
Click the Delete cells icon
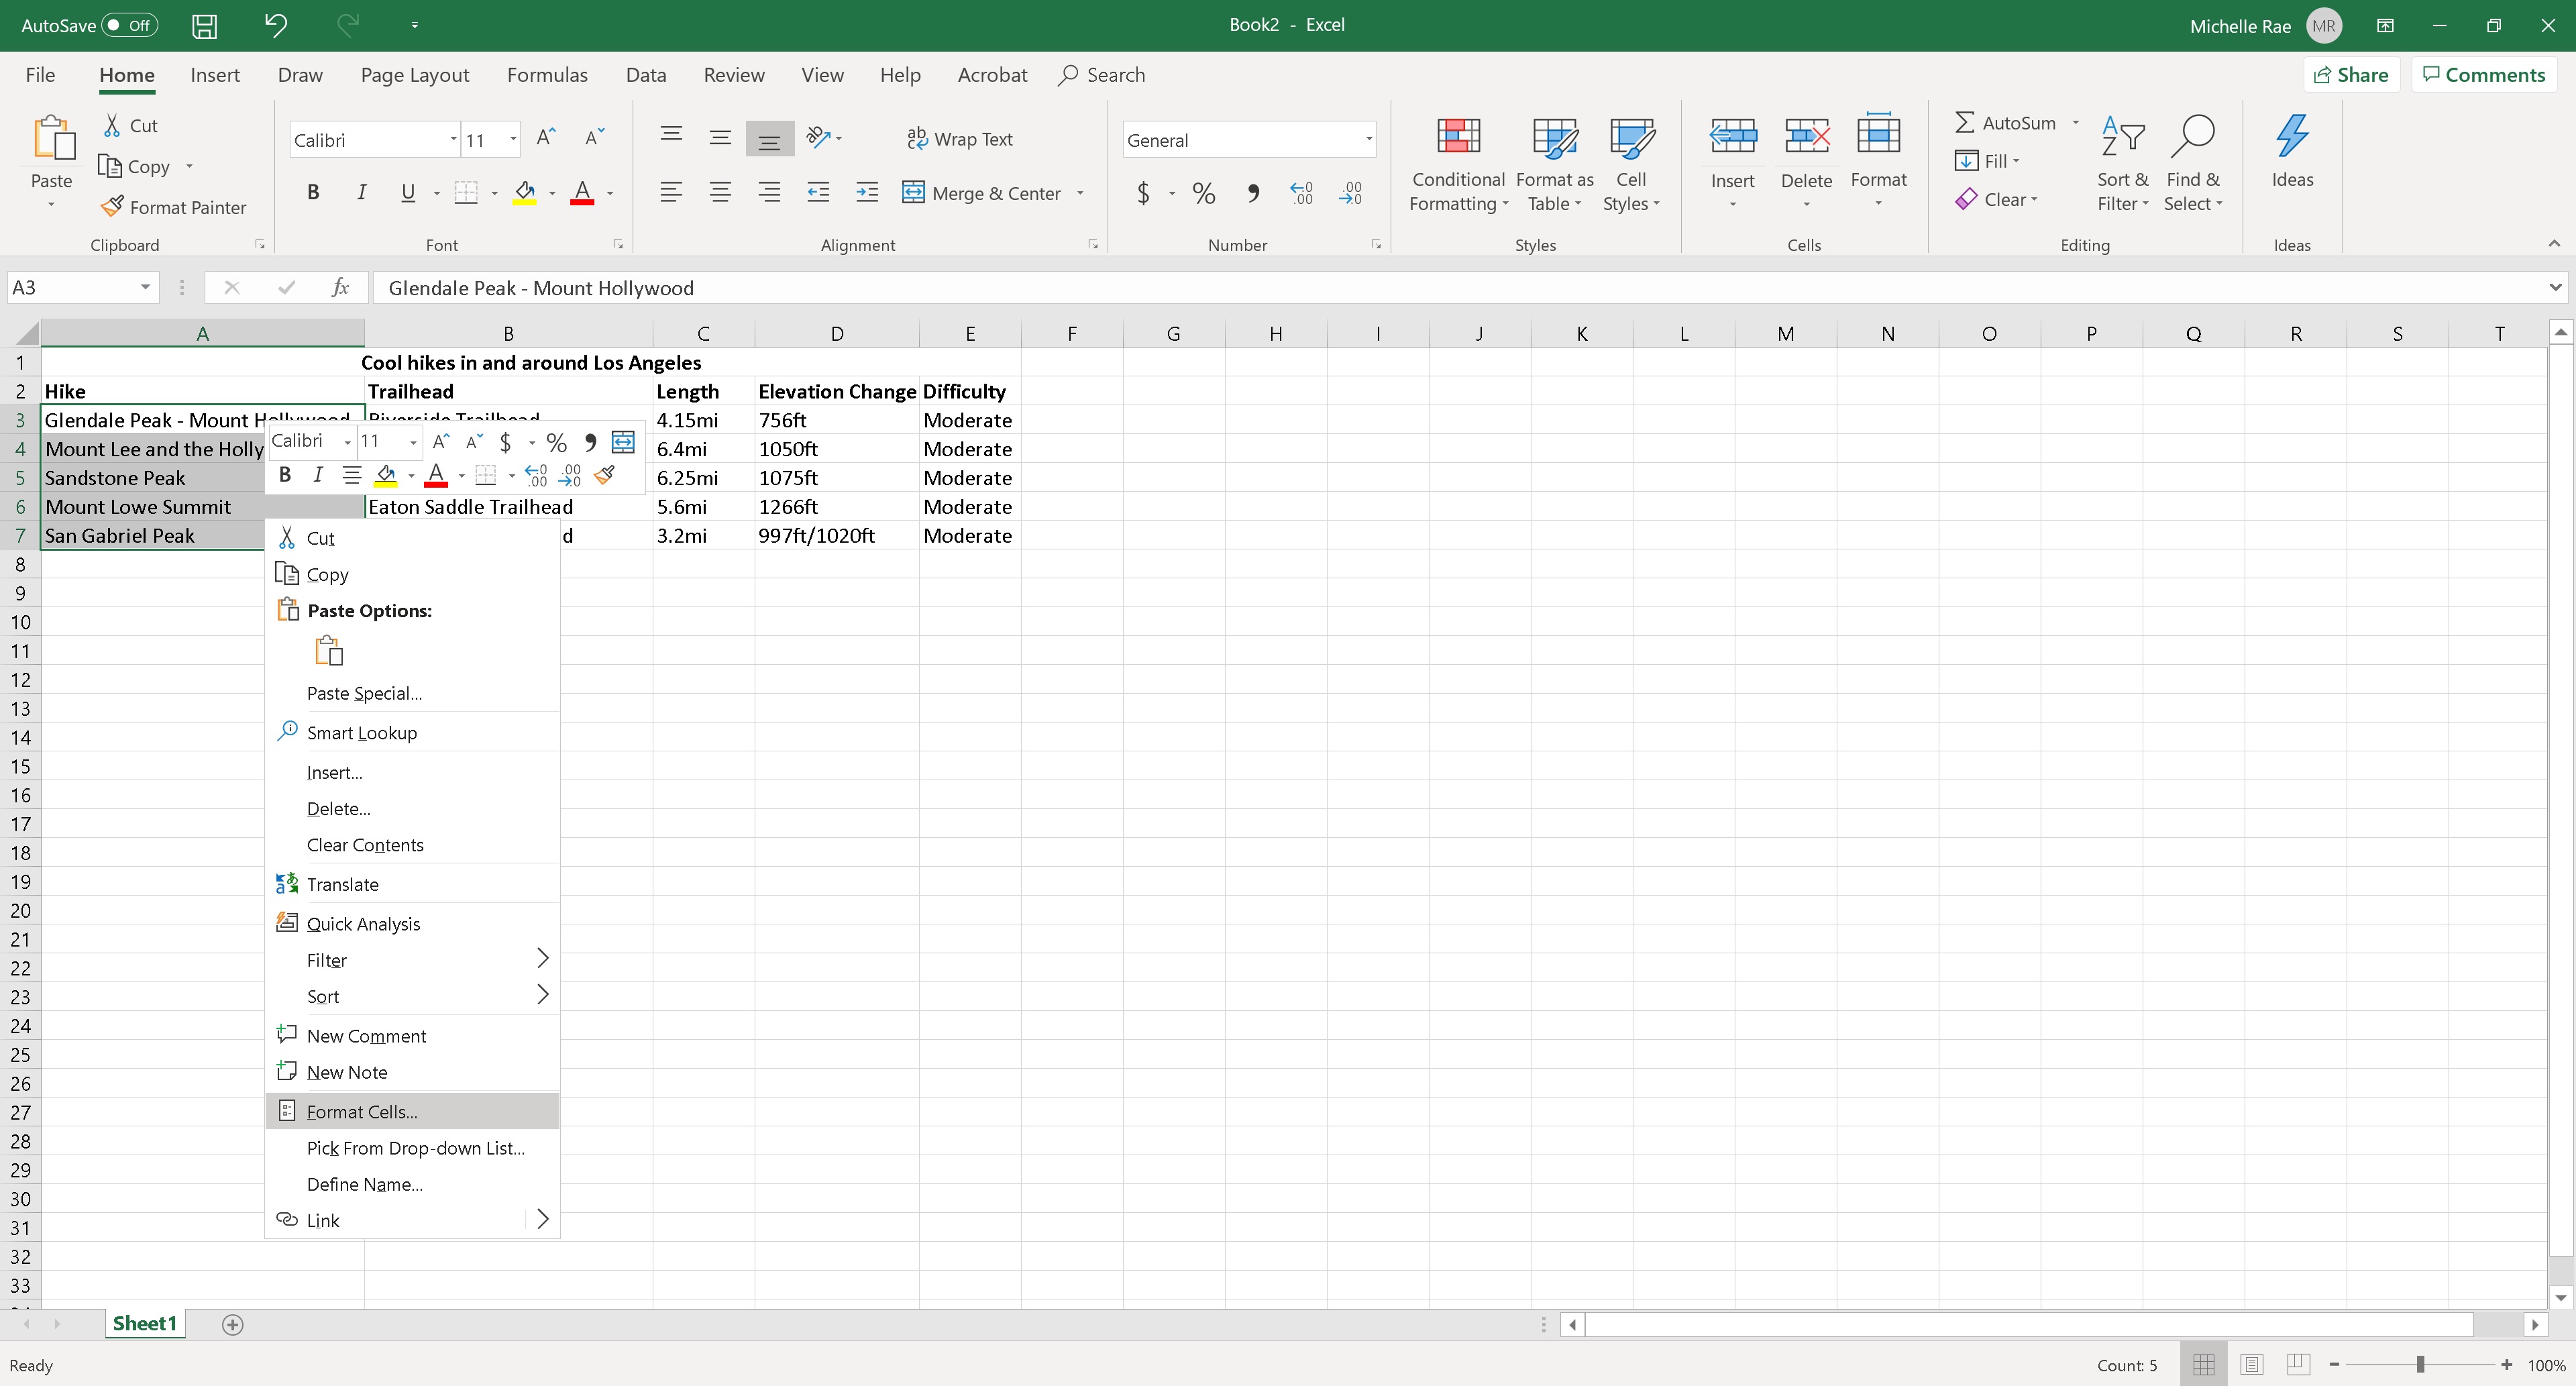pyautogui.click(x=1806, y=136)
